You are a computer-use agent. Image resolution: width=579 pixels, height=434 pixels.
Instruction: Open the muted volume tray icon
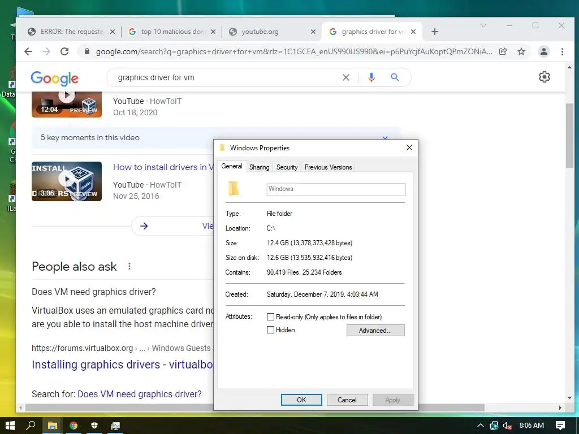click(507, 426)
